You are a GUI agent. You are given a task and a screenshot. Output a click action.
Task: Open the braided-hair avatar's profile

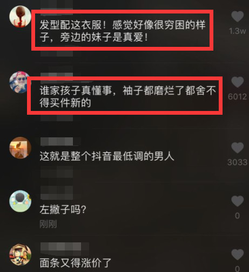click(x=20, y=16)
